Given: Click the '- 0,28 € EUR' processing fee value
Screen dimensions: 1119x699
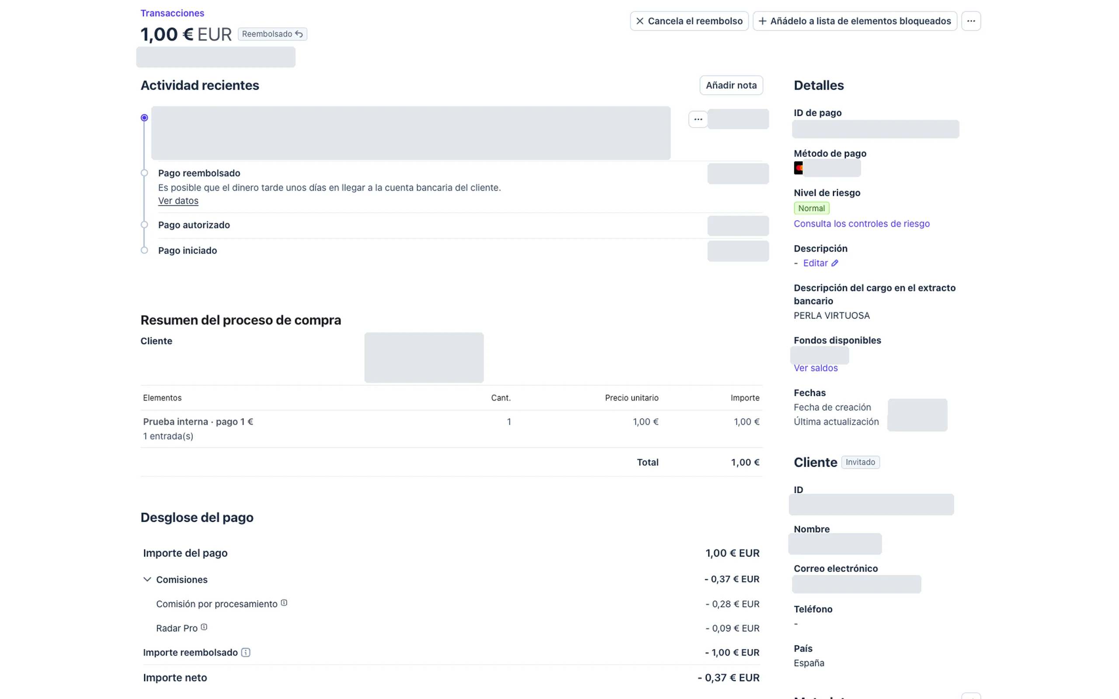Looking at the screenshot, I should pyautogui.click(x=733, y=604).
